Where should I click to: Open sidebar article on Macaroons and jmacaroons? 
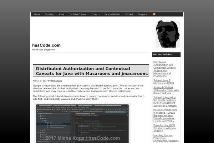pyautogui.click(x=164, y=69)
